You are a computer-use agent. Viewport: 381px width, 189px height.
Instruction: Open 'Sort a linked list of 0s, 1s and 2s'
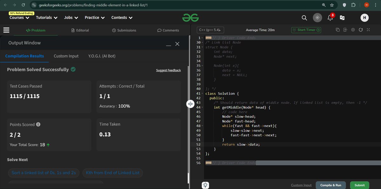pos(43,173)
